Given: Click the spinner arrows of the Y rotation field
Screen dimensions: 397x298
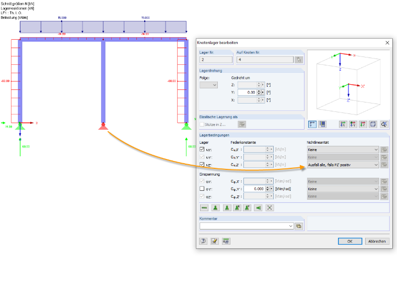Looking at the screenshot, I should pyautogui.click(x=259, y=92).
